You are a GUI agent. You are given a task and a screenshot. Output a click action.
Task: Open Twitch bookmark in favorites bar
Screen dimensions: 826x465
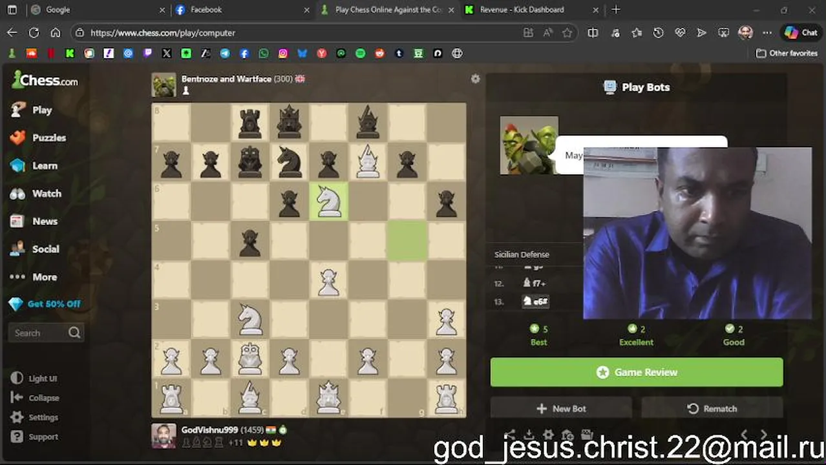pyautogui.click(x=147, y=54)
